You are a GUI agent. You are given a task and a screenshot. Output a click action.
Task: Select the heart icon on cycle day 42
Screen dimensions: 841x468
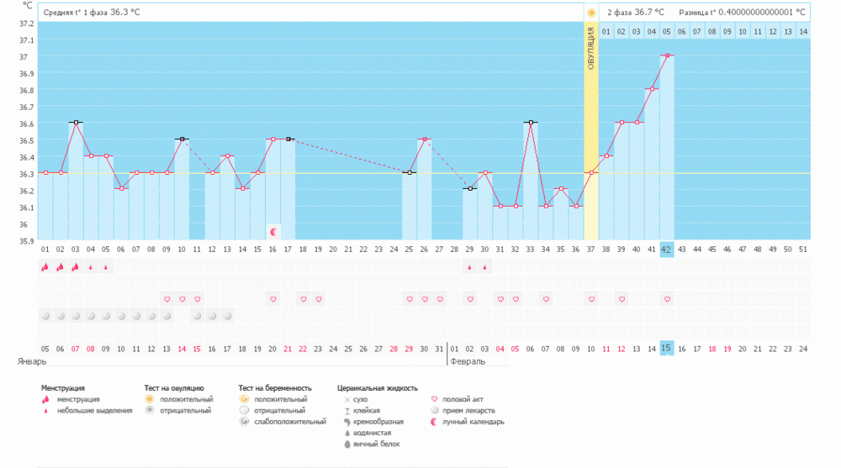667,299
